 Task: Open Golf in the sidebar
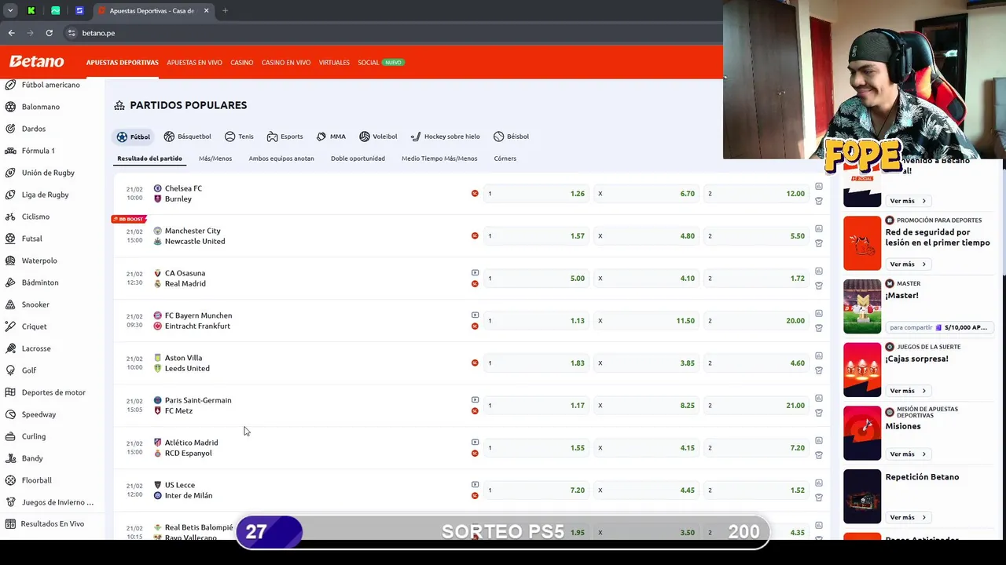click(x=29, y=370)
